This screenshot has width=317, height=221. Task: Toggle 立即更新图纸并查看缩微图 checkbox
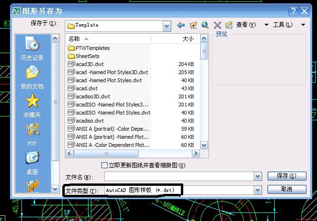tap(104, 165)
